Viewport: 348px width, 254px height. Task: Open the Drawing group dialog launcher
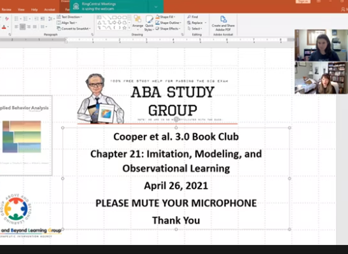click(182, 35)
